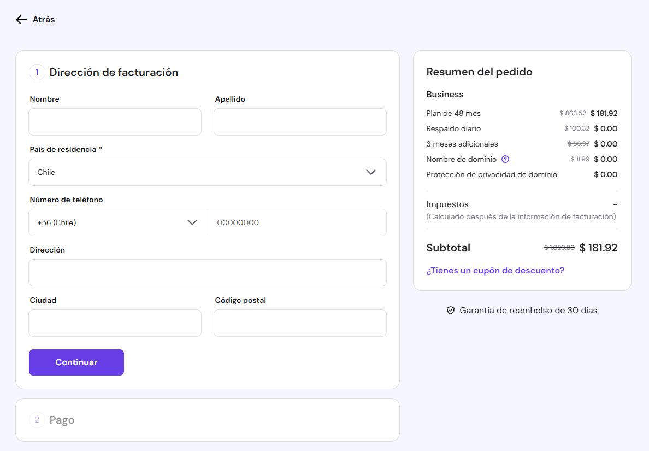Viewport: 649px width, 451px height.
Task: Click the Código postal input box
Action: click(300, 323)
